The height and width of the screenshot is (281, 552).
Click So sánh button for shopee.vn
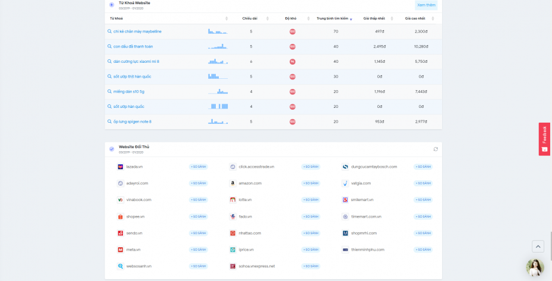[x=198, y=217]
